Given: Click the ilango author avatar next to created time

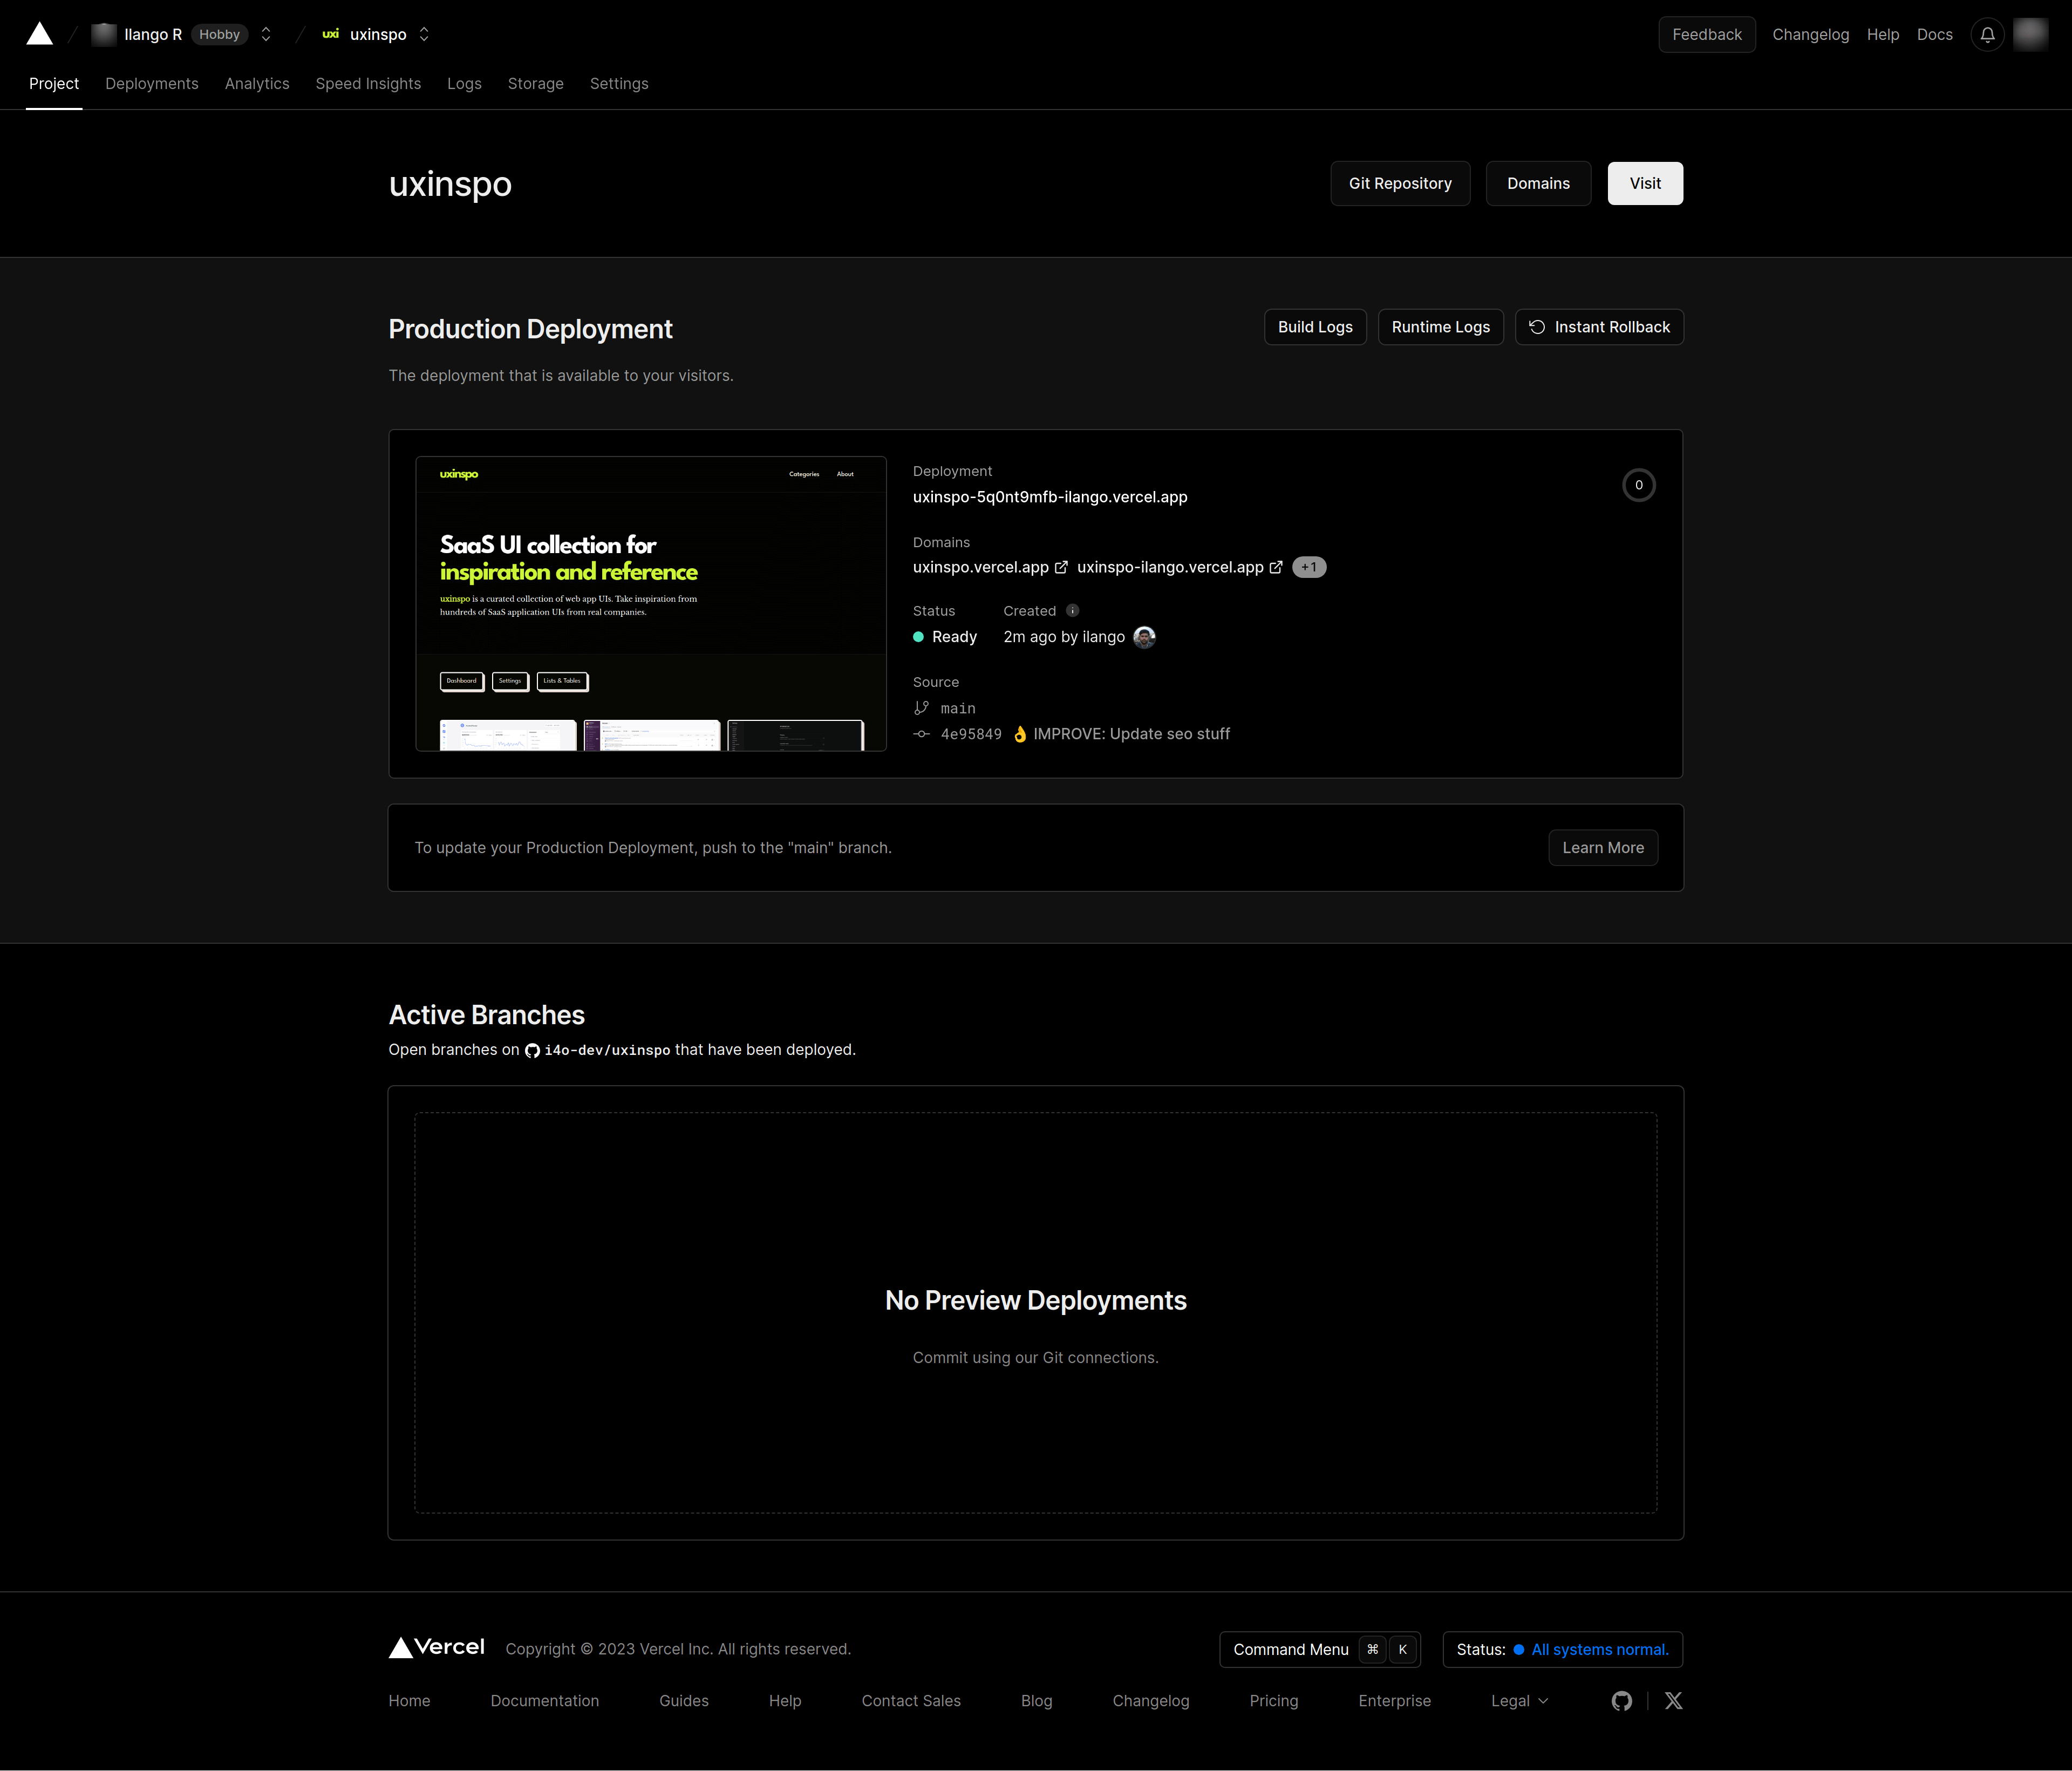Looking at the screenshot, I should (x=1144, y=637).
